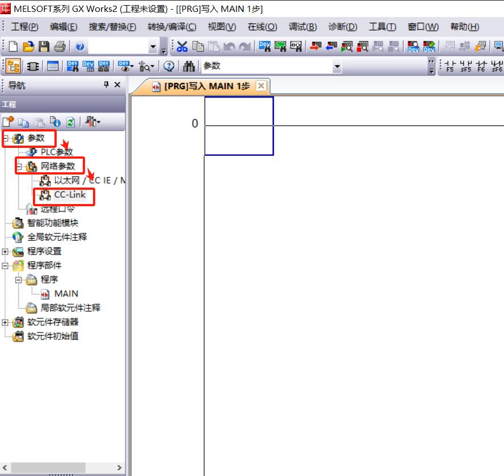
Task: Click the instruction search icon
Action: click(x=280, y=47)
